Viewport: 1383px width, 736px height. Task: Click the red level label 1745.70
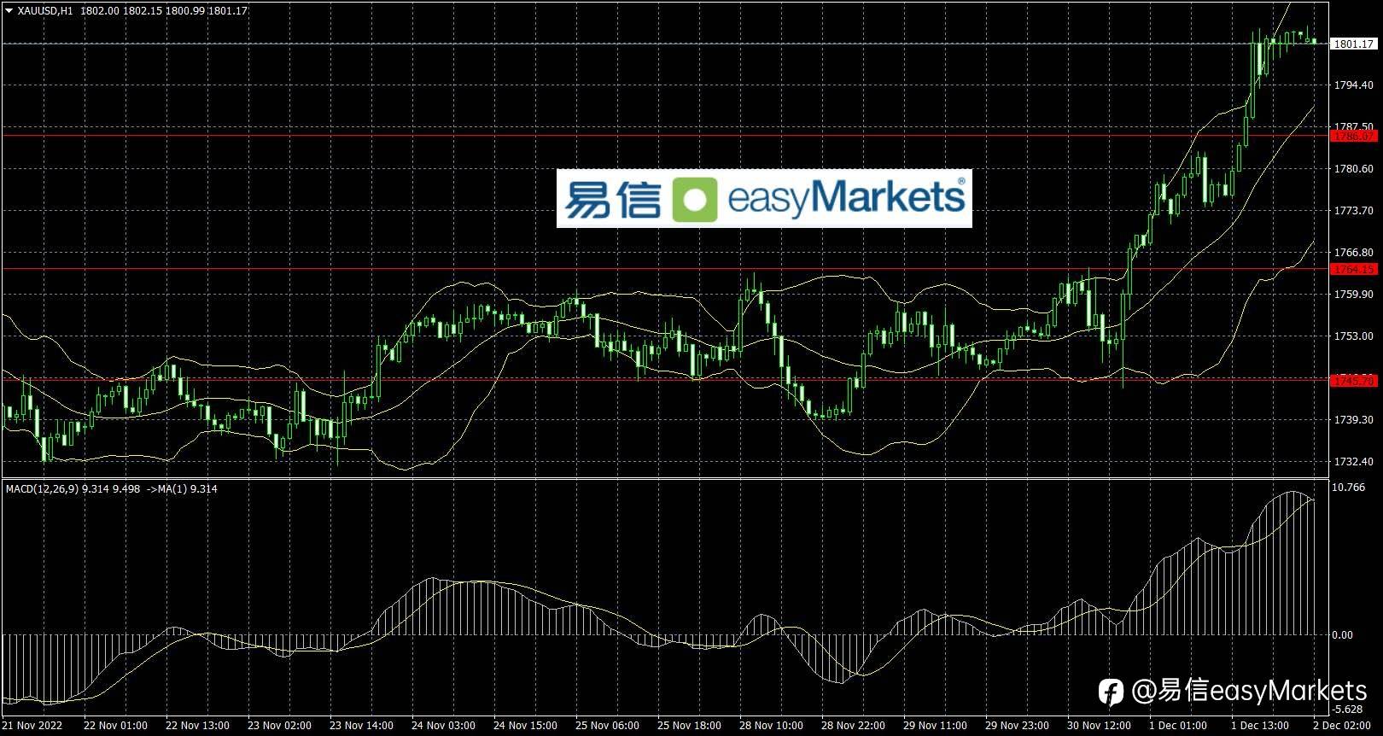pyautogui.click(x=1353, y=380)
